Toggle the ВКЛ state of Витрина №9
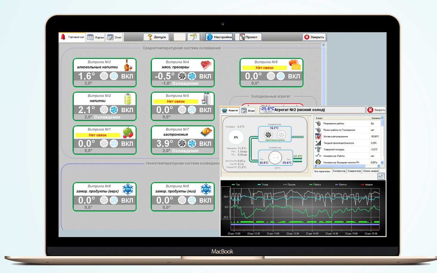Viewport: 437px width, 273px height. tap(205, 200)
